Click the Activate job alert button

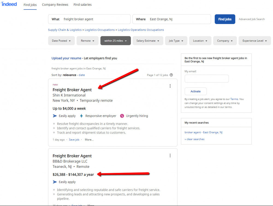click(195, 91)
